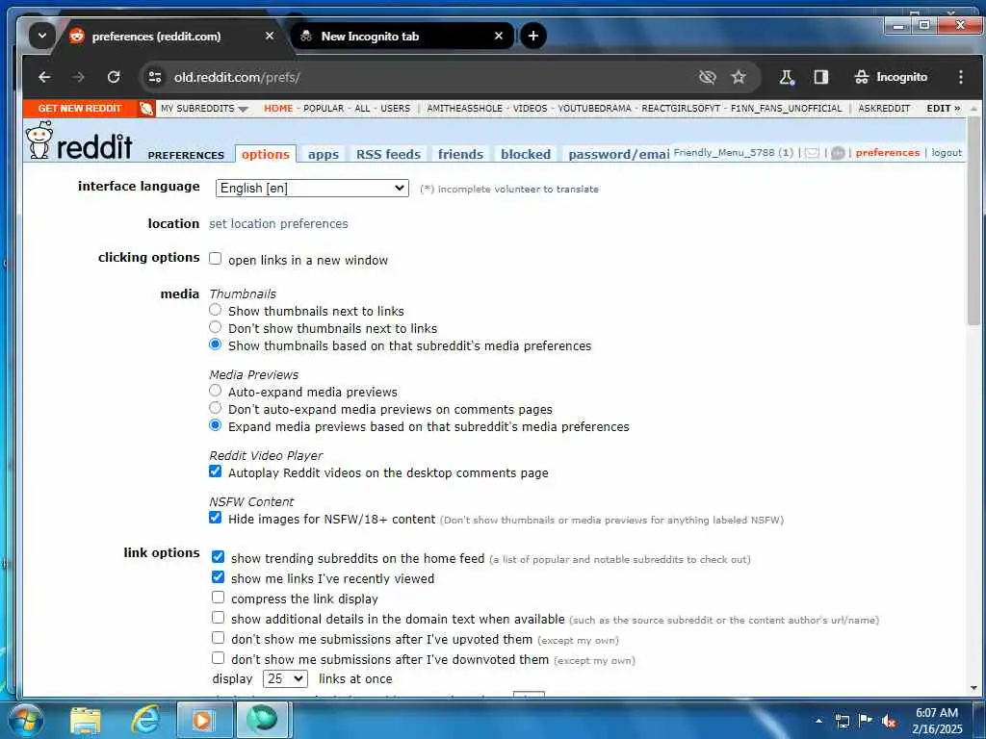The width and height of the screenshot is (986, 739).
Task: Click the network tray icon
Action: click(842, 721)
